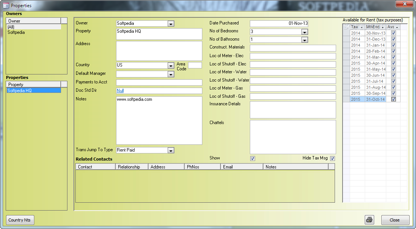Click the Loc of Meter - Elec field

point(293,56)
